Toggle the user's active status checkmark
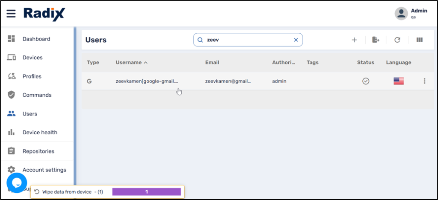Viewport: 438px width, 200px height. [366, 81]
